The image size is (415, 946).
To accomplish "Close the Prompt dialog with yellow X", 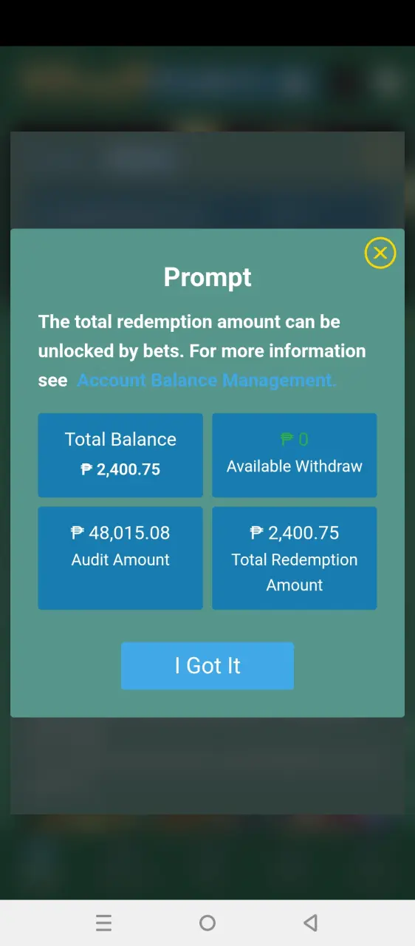I will point(380,253).
